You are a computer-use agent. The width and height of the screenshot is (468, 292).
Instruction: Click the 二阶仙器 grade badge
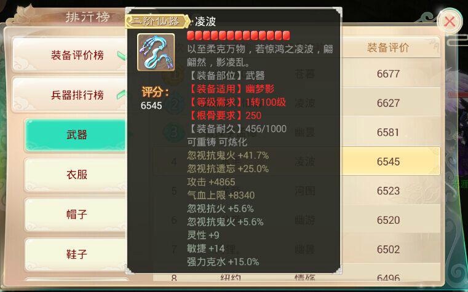[157, 21]
